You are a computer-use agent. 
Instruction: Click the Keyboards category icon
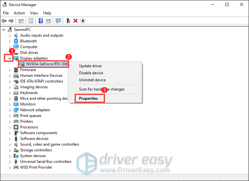coord(16,93)
